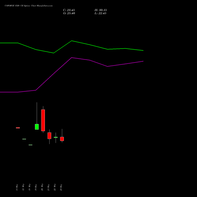Screen dimensions: 197x197
Task: Click the green candle body above 19 May
Action: 37,127
